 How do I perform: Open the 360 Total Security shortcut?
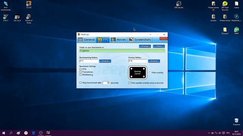(225, 6)
